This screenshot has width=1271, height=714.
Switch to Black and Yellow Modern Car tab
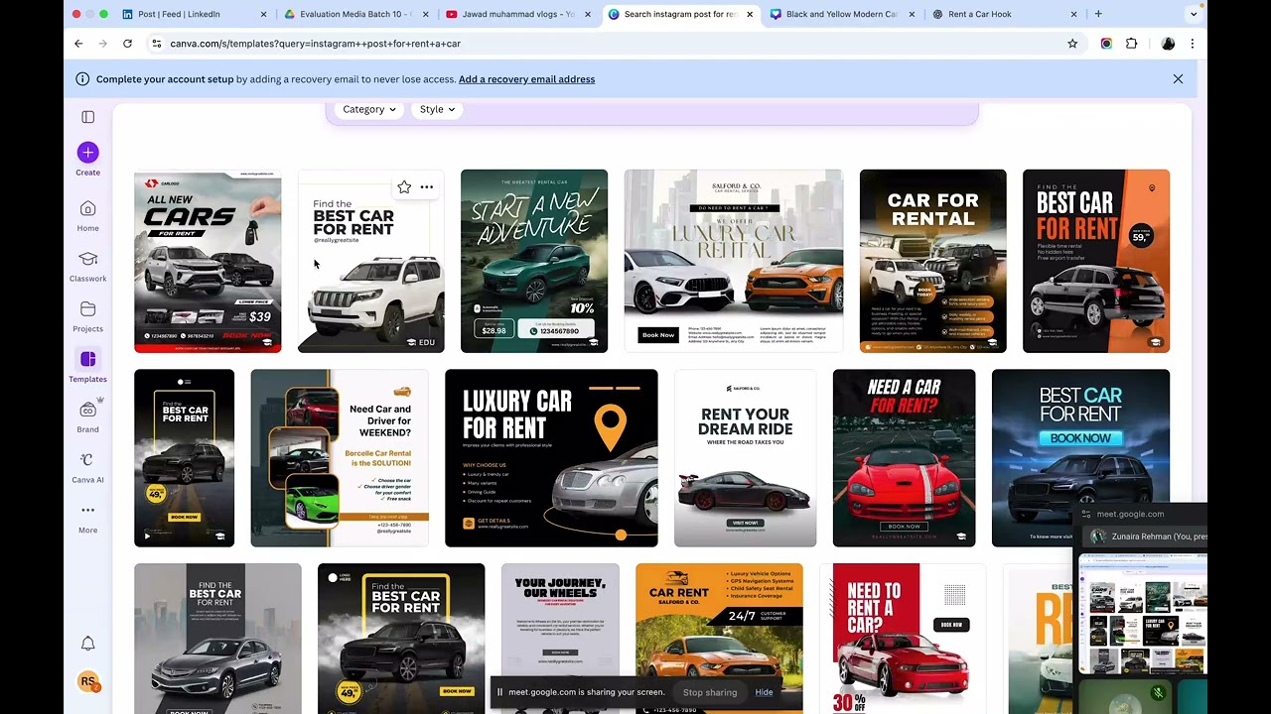pos(841,14)
